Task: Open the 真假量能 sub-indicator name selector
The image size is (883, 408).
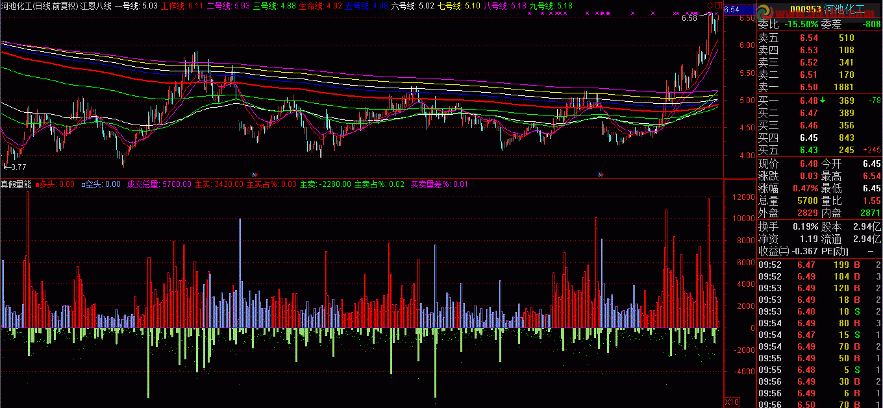Action: point(16,184)
